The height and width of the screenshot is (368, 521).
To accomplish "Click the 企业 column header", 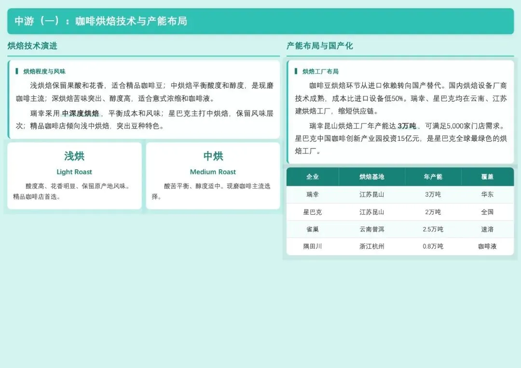I will tap(312, 177).
